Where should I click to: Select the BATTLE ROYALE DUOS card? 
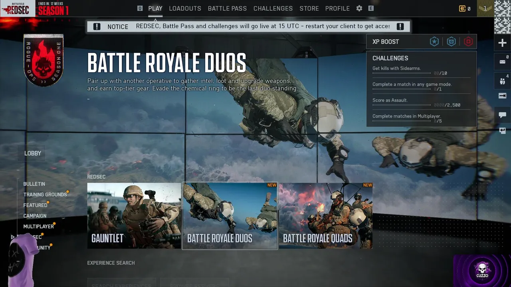(230, 216)
